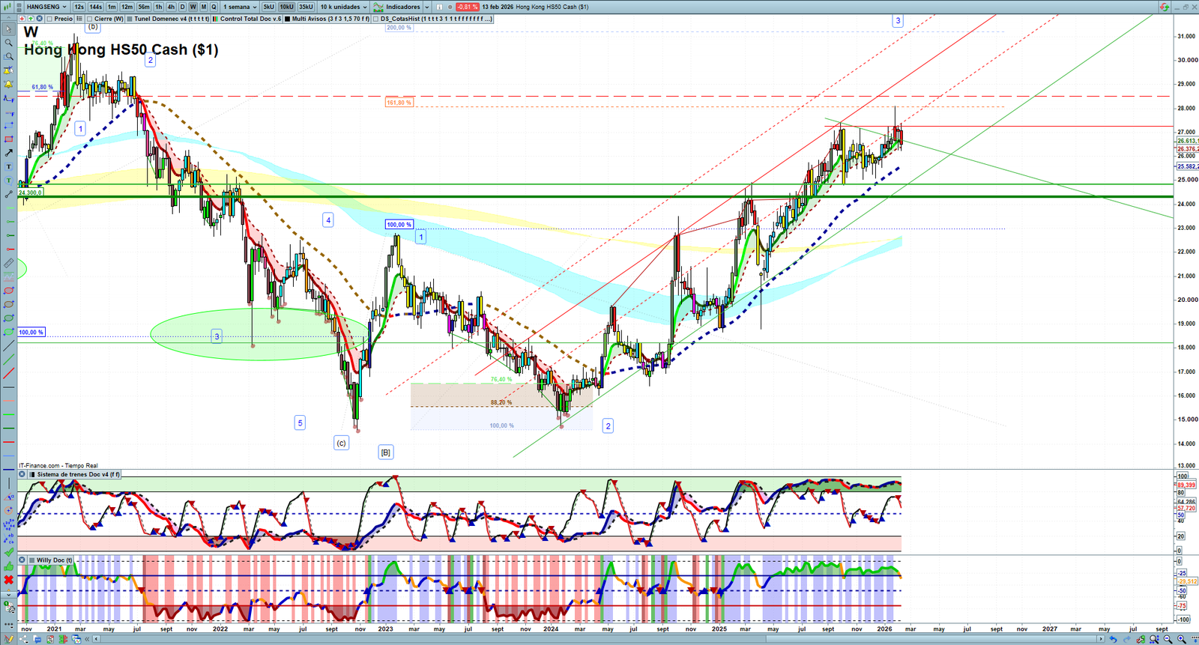Toggle the 5kU units button
The height and width of the screenshot is (645, 1199).
[268, 7]
